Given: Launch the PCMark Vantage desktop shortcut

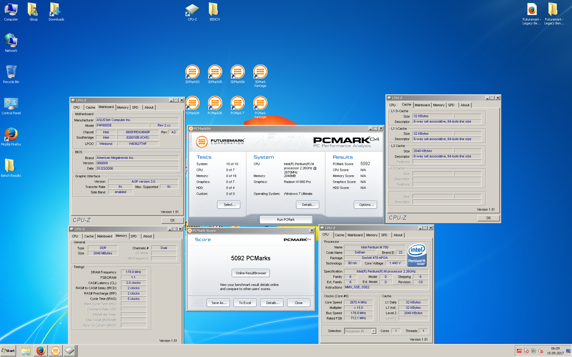Looking at the screenshot, I should pyautogui.click(x=260, y=107).
